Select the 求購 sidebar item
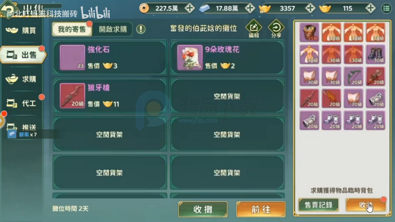 pos(21,79)
